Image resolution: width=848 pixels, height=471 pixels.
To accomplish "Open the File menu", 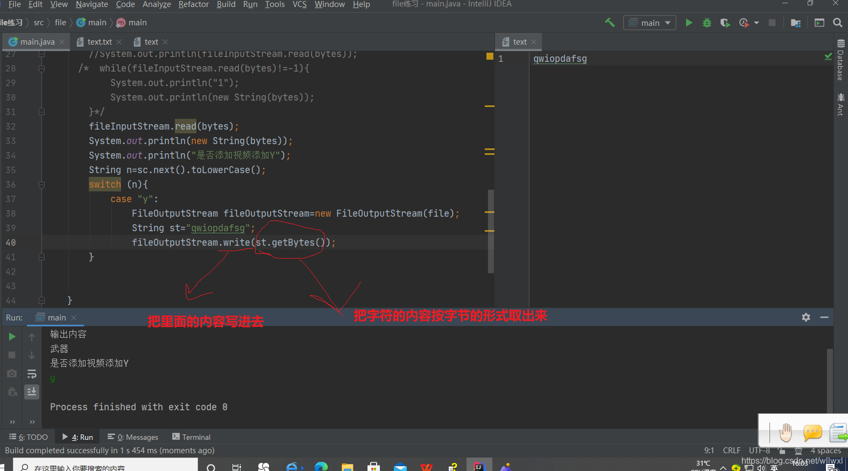I will point(15,4).
